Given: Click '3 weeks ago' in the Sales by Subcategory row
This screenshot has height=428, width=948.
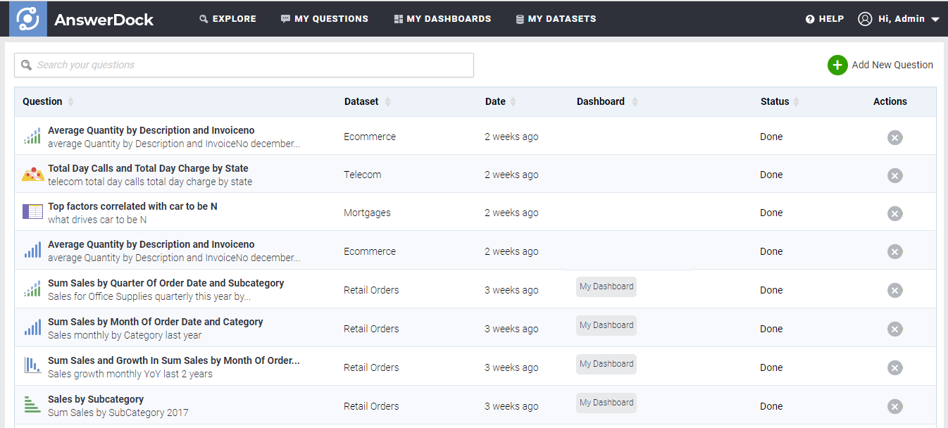Looking at the screenshot, I should click(511, 406).
